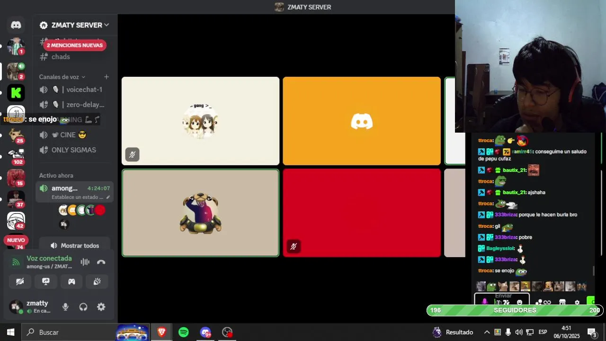Screen dimensions: 606x341
Task: Open server icon with badge 25
Action: [x=16, y=136]
